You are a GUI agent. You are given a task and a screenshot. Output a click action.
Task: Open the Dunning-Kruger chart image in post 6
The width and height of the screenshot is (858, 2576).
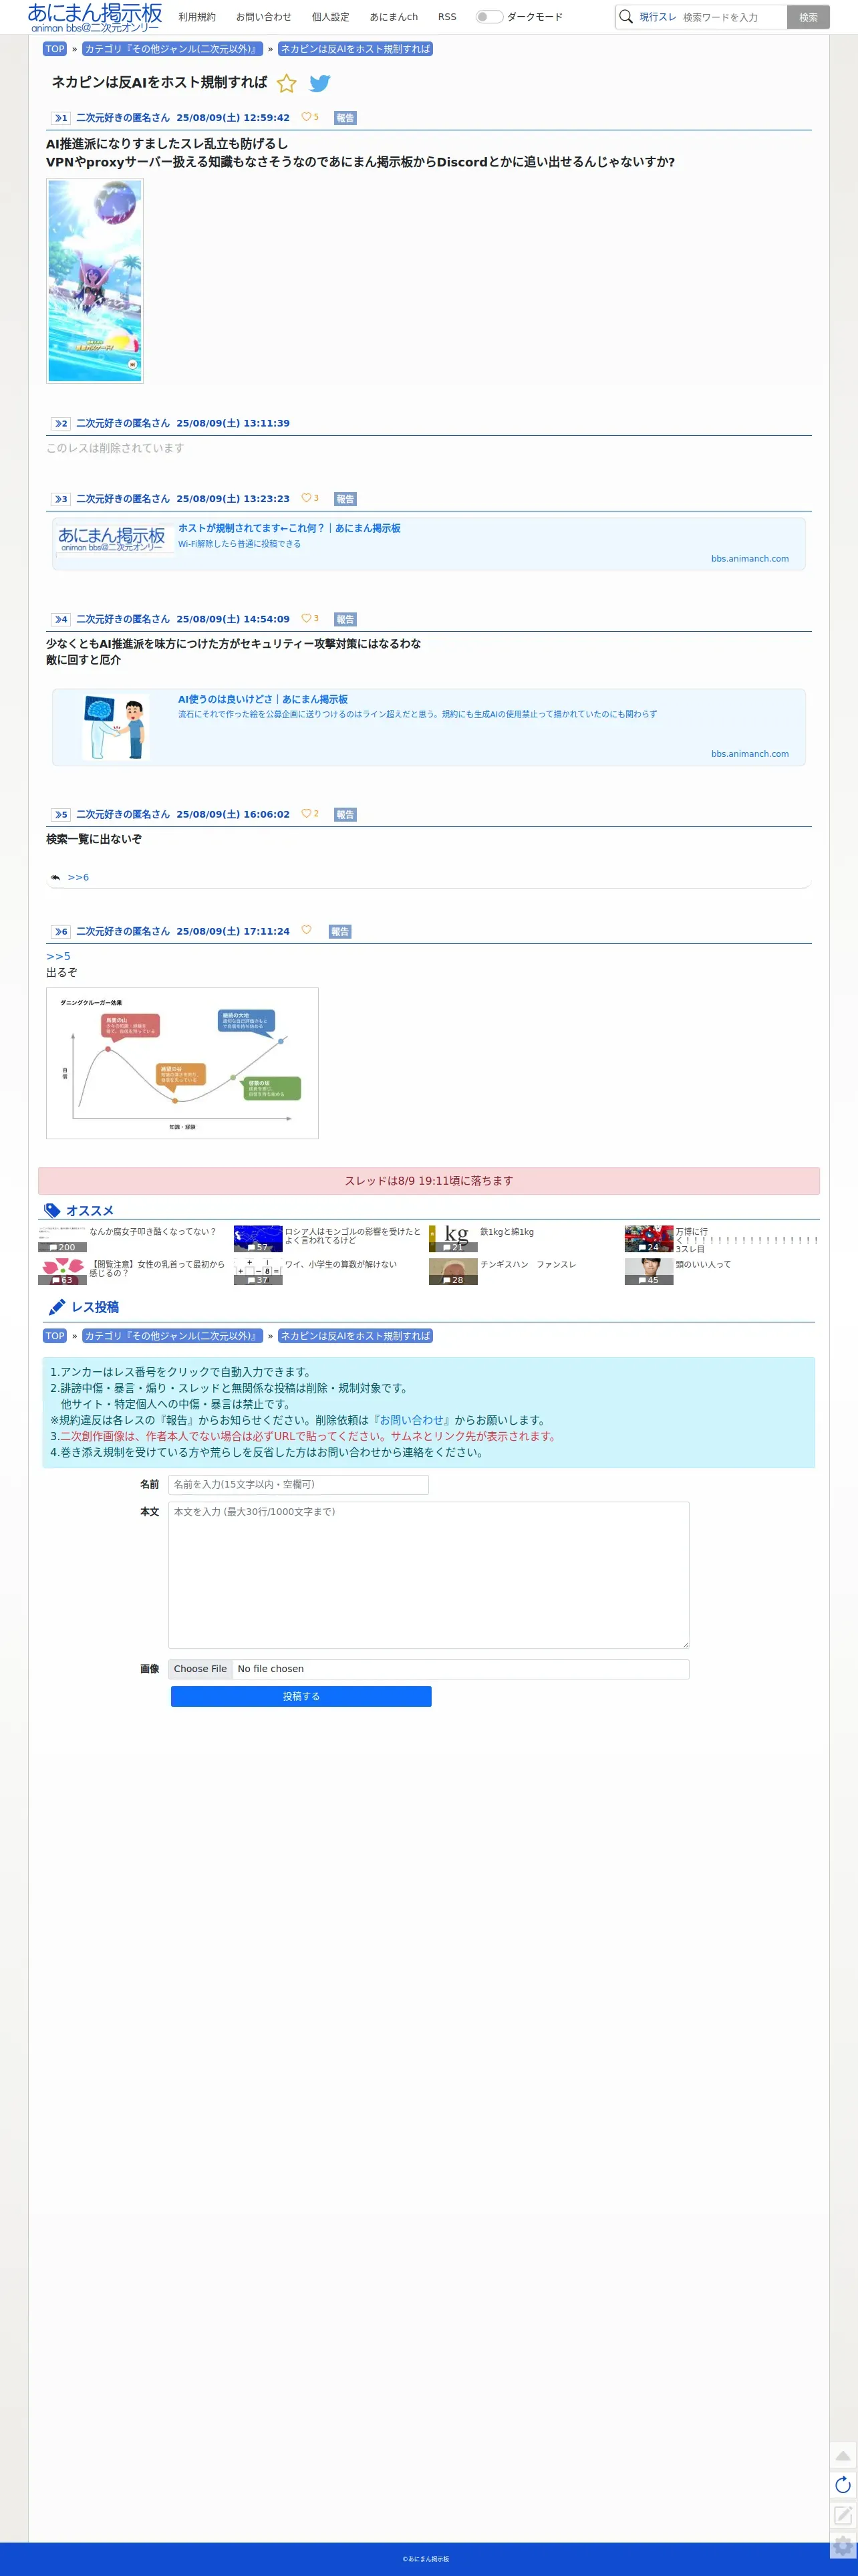182,1063
